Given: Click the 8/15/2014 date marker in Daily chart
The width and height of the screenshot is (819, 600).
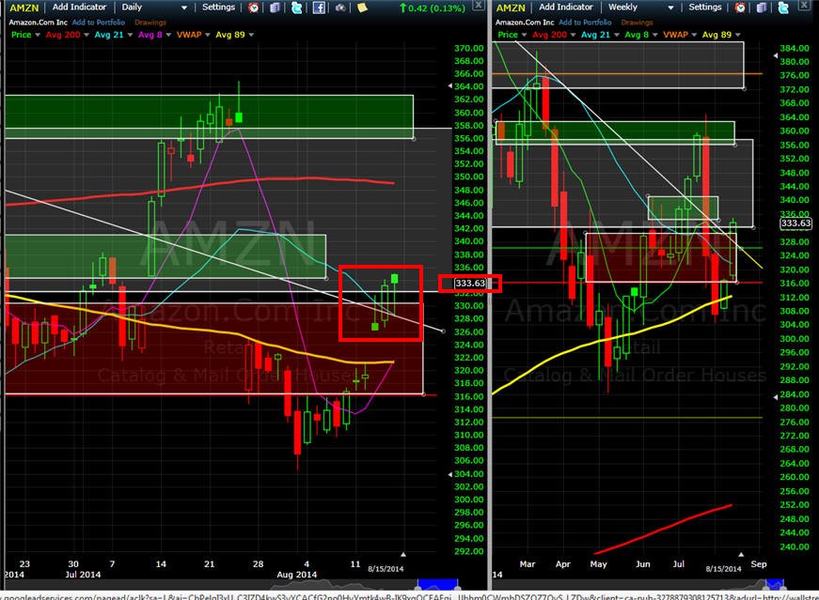Looking at the screenshot, I should click(386, 569).
